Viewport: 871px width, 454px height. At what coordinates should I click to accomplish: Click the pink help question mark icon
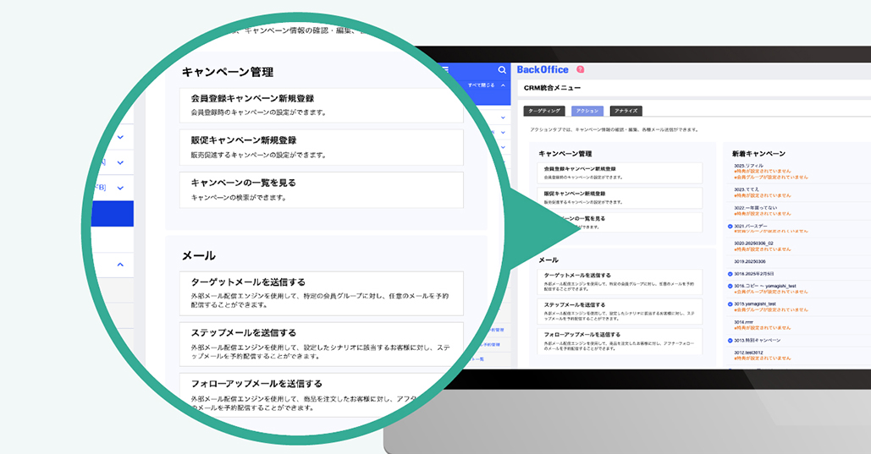coord(580,69)
